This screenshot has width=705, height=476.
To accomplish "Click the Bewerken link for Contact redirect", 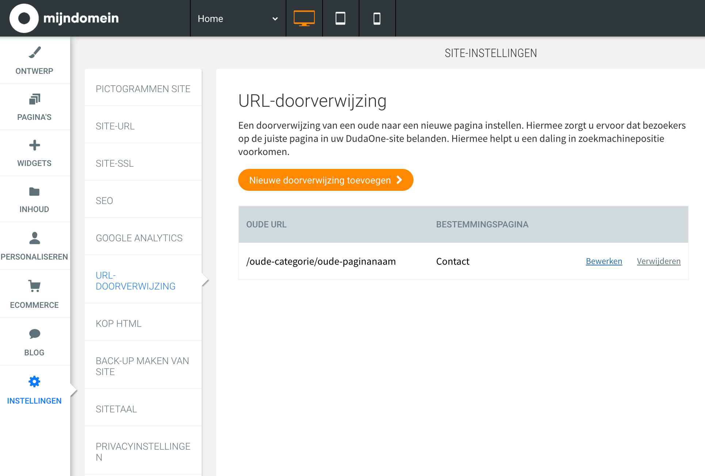I will (x=604, y=261).
